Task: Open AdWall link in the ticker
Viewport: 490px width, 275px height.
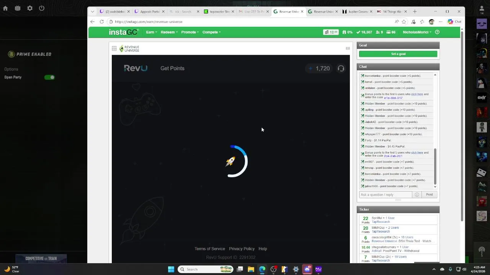Action: tap(377, 251)
